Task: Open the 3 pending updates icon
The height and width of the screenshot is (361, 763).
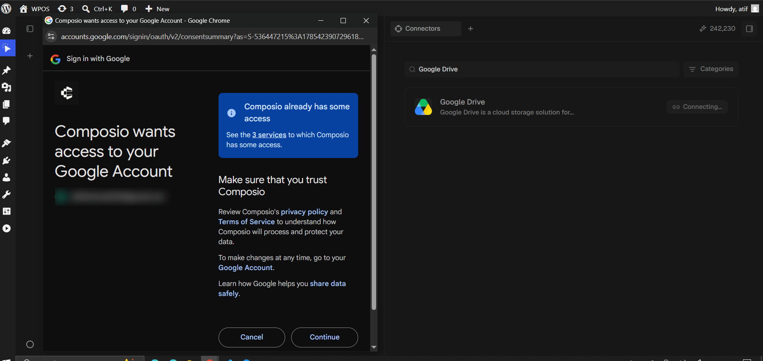Action: [65, 9]
